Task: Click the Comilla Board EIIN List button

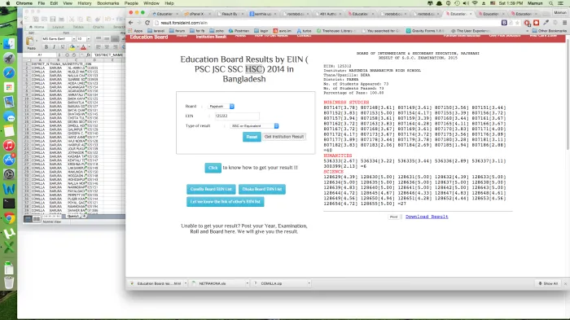Action: point(211,189)
